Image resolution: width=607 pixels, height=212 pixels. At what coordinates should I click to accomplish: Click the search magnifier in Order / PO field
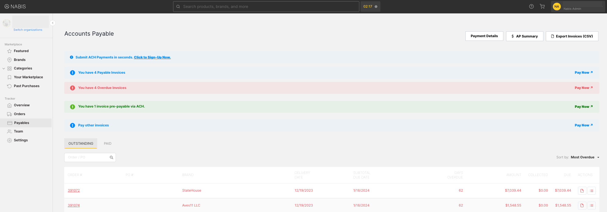point(111,157)
